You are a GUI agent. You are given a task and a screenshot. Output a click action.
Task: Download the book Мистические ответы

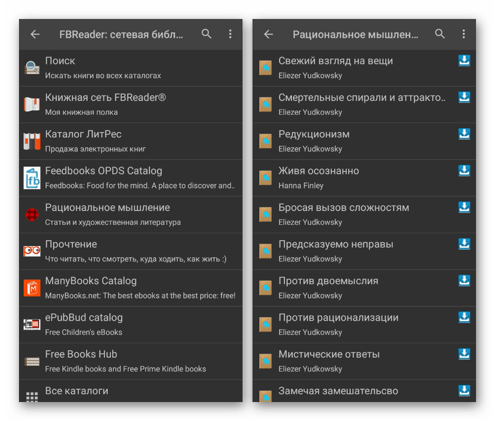(x=464, y=354)
